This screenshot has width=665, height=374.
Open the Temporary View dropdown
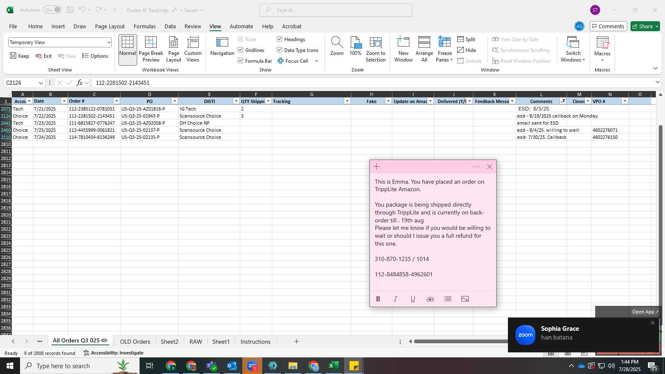[x=109, y=42]
